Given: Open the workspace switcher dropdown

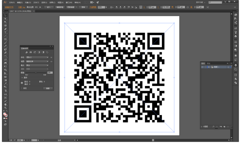Looking at the screenshot, I should (200, 2).
